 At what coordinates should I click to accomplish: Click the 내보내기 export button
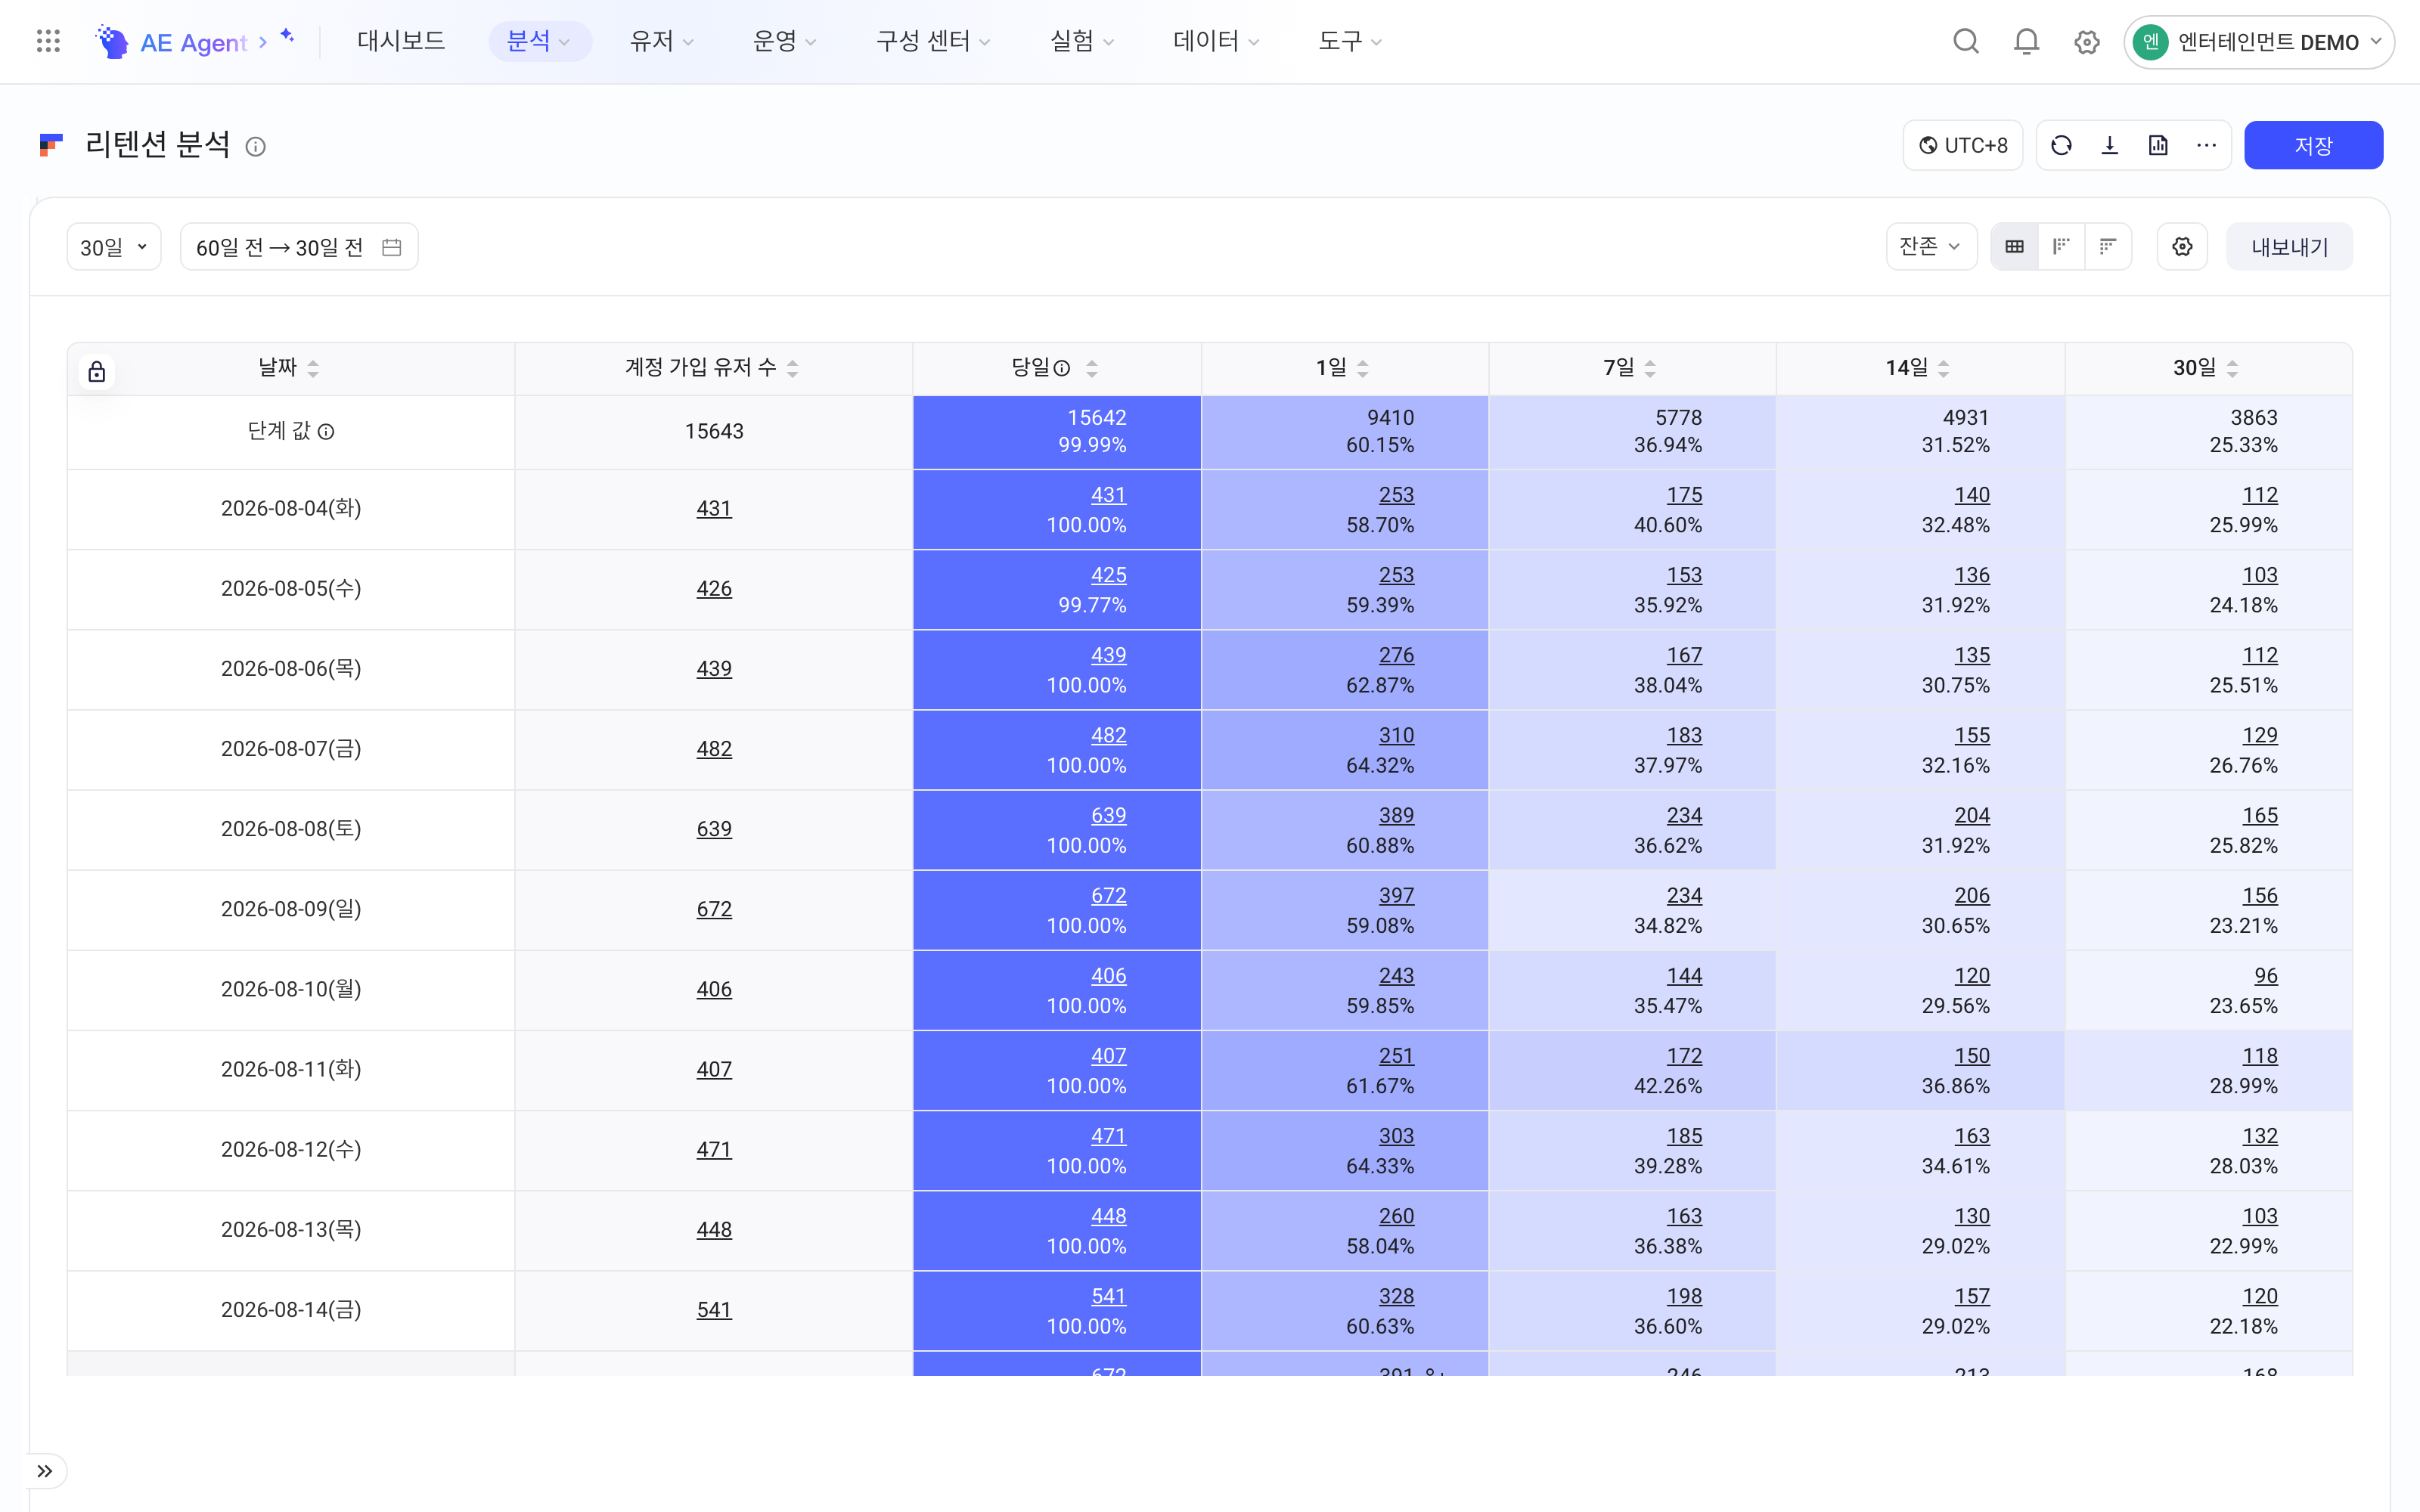tap(2289, 247)
